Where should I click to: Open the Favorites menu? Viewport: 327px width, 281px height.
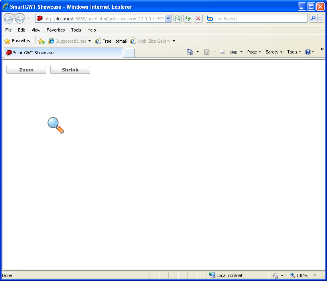coord(56,30)
